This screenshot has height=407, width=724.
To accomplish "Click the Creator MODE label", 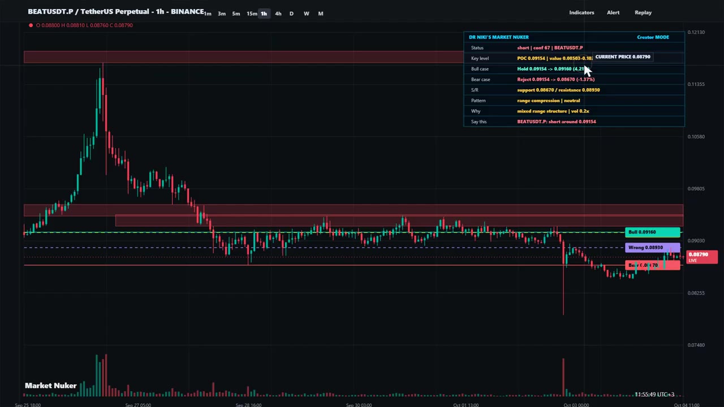I will [x=653, y=37].
